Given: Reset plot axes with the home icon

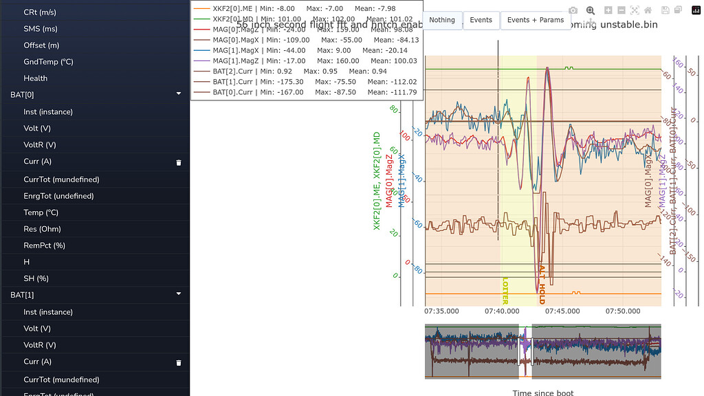Looking at the screenshot, I should point(648,10).
